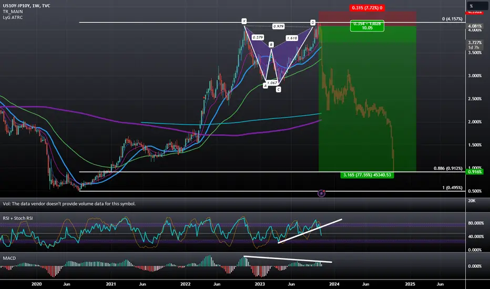Click 2.000% on the price axis
This screenshot has width=490, height=289.
475,122
